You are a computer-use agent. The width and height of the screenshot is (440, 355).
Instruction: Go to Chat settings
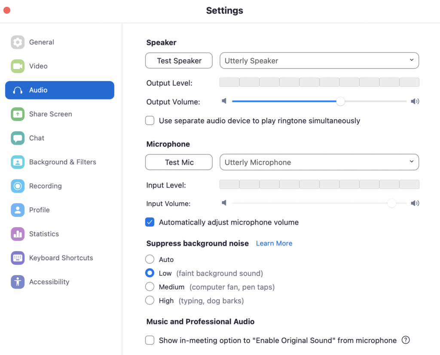click(x=59, y=138)
